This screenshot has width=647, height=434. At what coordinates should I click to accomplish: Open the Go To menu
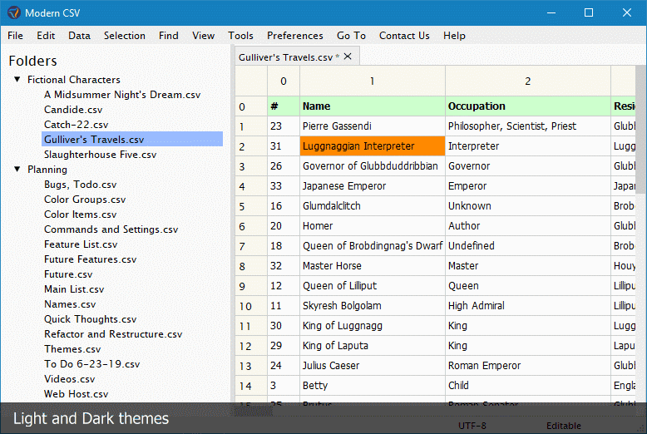(351, 36)
